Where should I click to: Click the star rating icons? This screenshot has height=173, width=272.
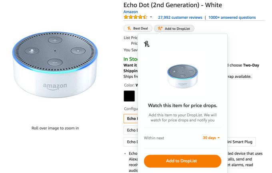135,17
